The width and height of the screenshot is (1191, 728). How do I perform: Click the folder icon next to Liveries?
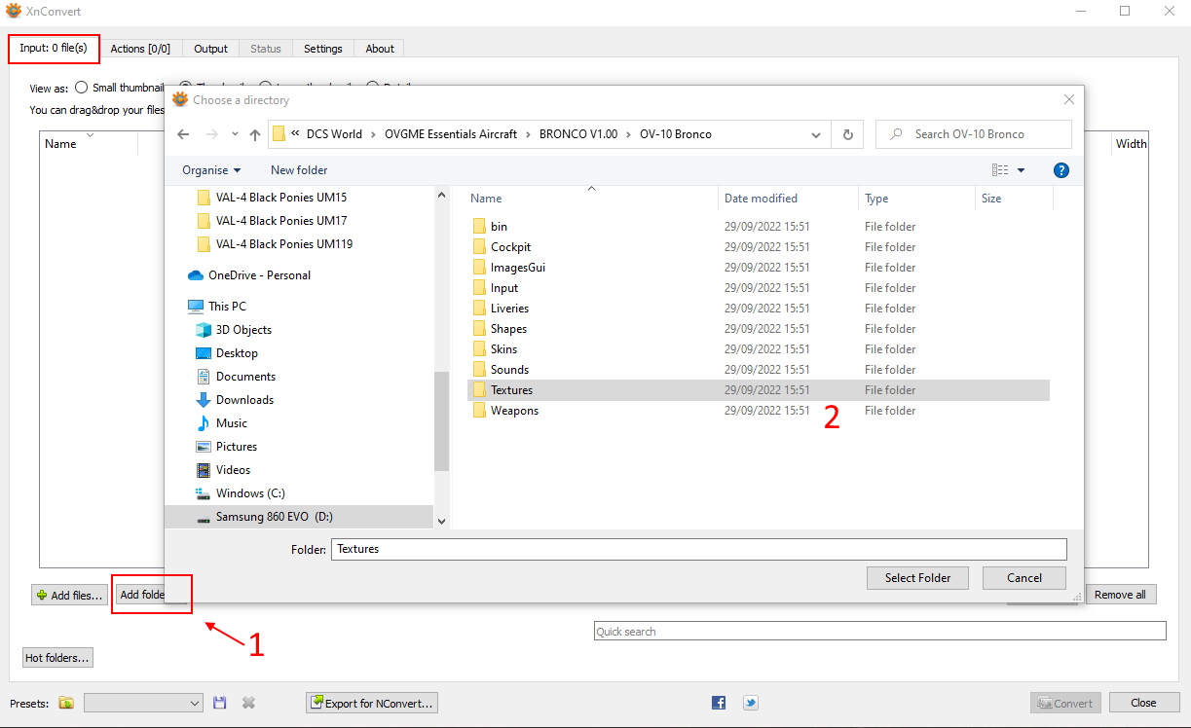pyautogui.click(x=479, y=309)
